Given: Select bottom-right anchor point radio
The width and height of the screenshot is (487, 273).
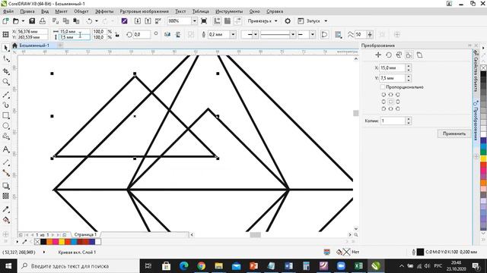Looking at the screenshot, I should [398, 108].
